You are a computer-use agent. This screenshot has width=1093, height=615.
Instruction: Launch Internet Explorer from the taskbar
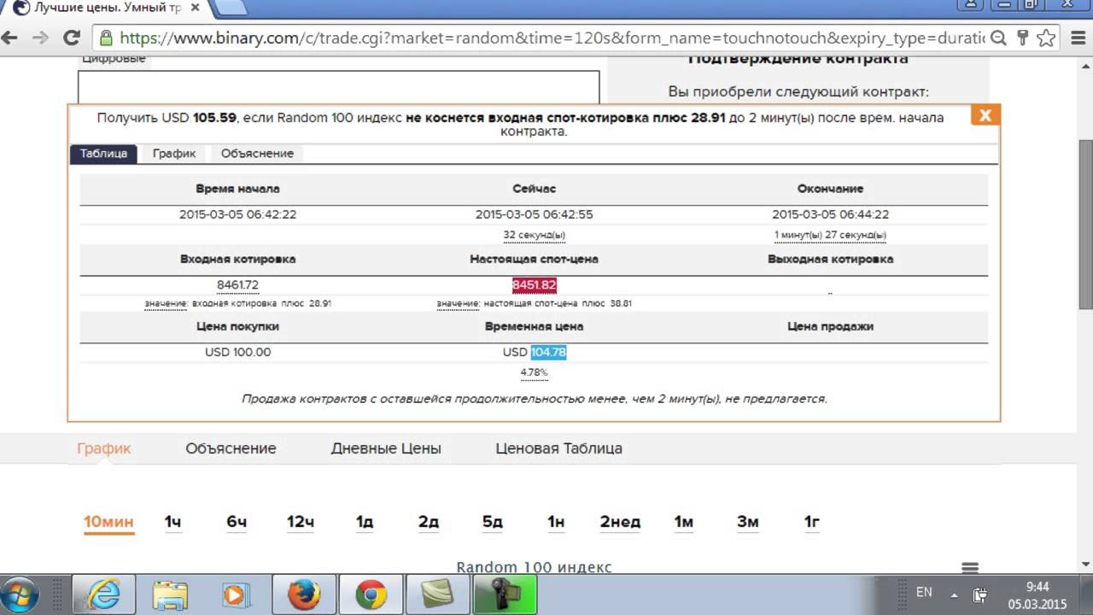coord(103,594)
